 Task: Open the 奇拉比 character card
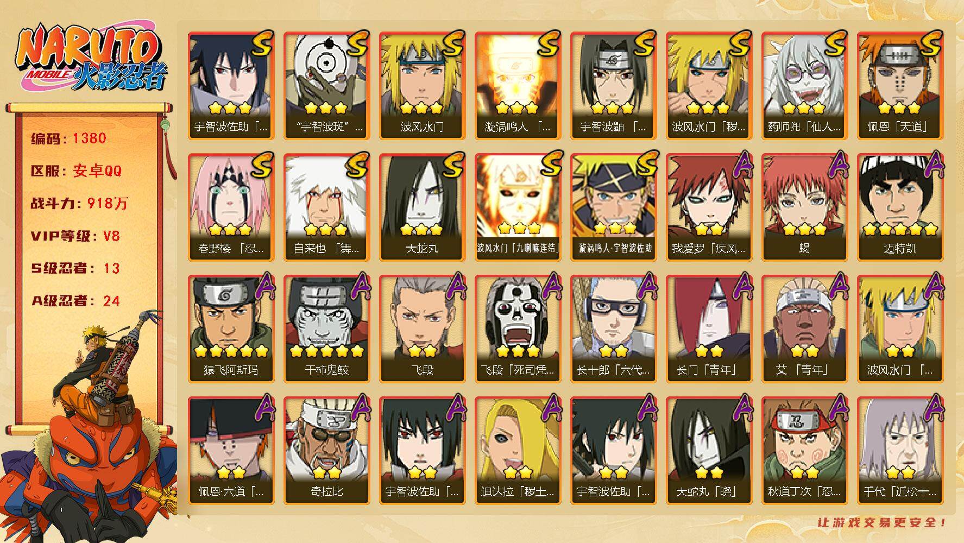coord(326,451)
